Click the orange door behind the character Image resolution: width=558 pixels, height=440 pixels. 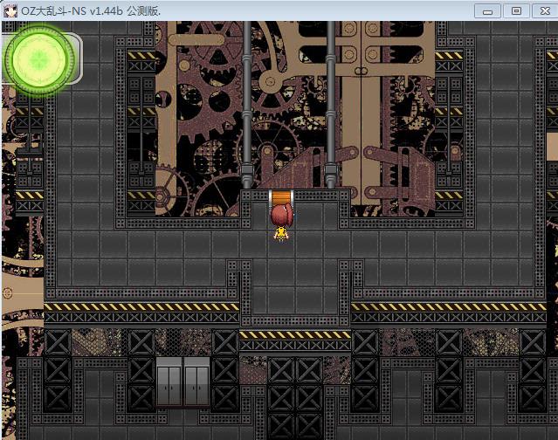tap(281, 198)
